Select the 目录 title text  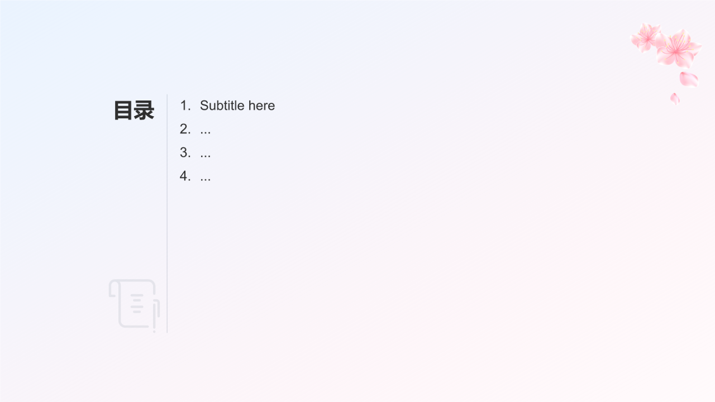tap(134, 111)
